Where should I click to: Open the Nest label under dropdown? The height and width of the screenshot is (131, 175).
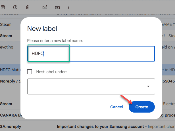click(x=91, y=86)
